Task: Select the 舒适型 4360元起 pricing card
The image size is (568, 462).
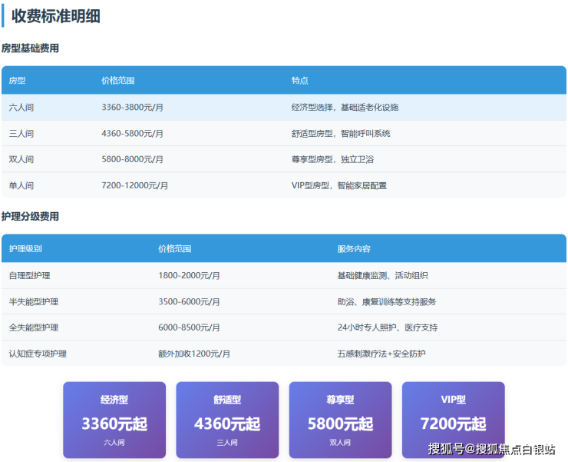Action: tap(227, 420)
